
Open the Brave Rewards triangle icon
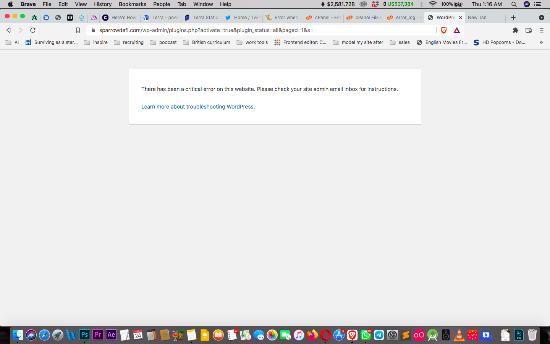[456, 30]
